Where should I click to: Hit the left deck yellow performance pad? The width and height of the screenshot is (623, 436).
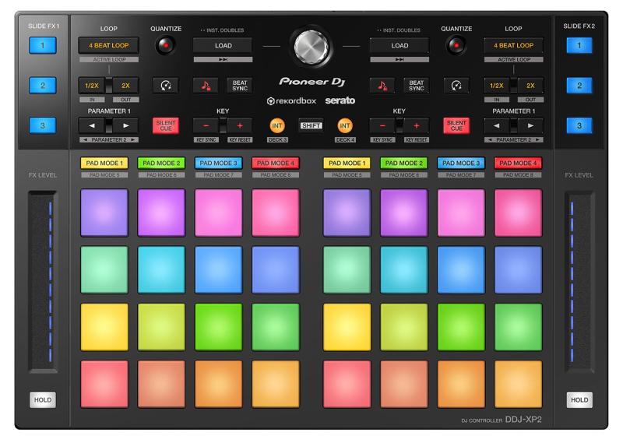(x=104, y=327)
